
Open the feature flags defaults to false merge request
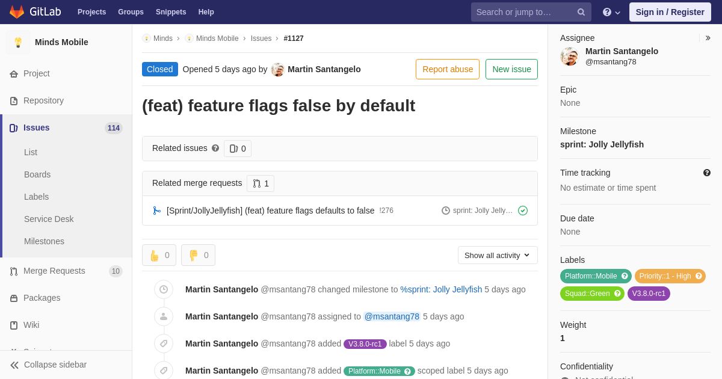pyautogui.click(x=271, y=211)
